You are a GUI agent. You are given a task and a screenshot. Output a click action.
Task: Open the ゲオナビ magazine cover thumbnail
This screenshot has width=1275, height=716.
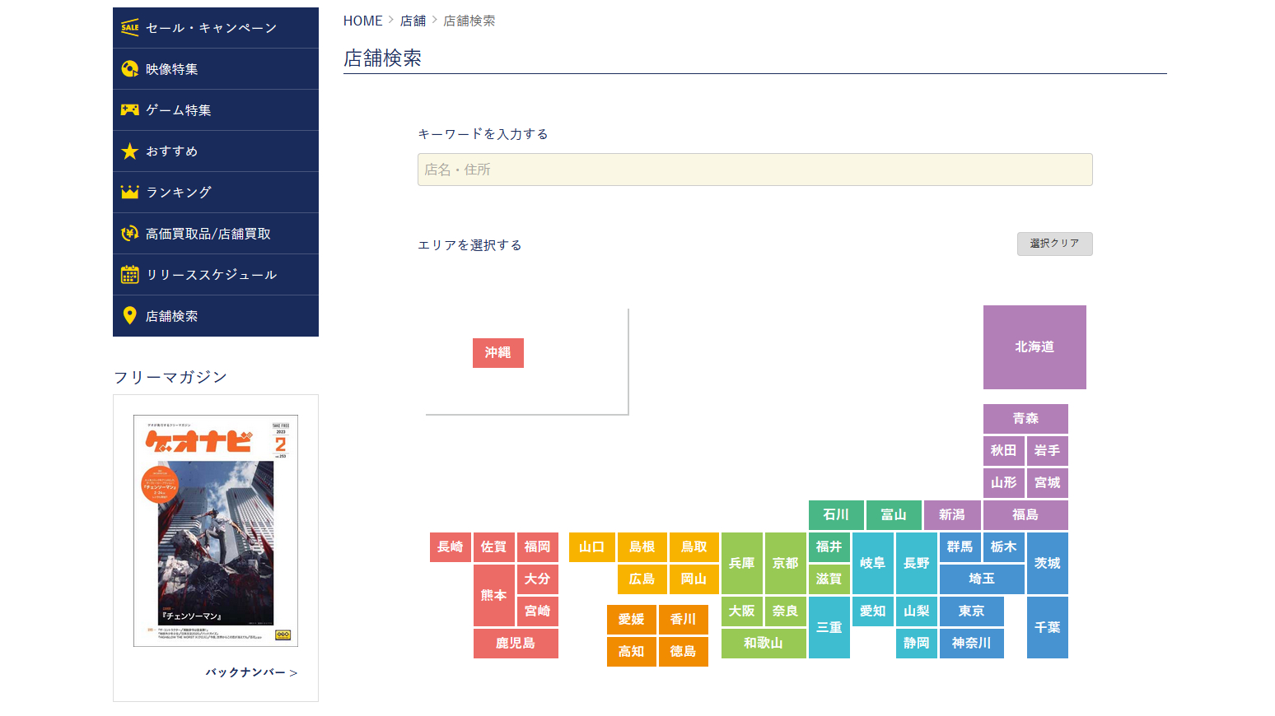tap(216, 531)
